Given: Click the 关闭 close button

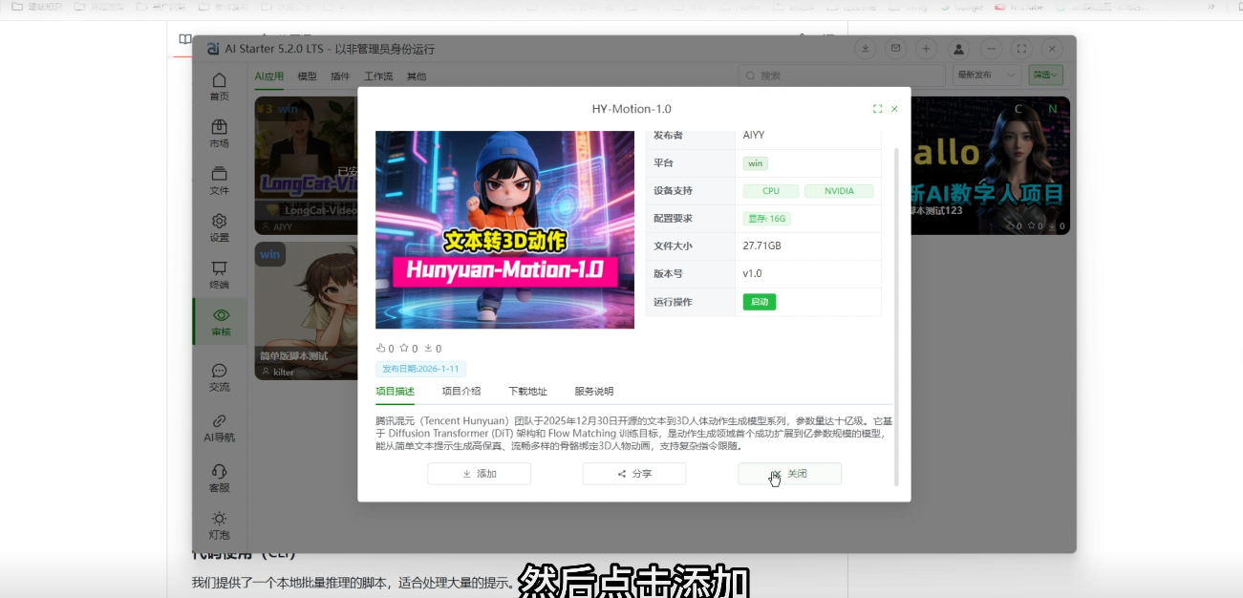Looking at the screenshot, I should (x=789, y=474).
